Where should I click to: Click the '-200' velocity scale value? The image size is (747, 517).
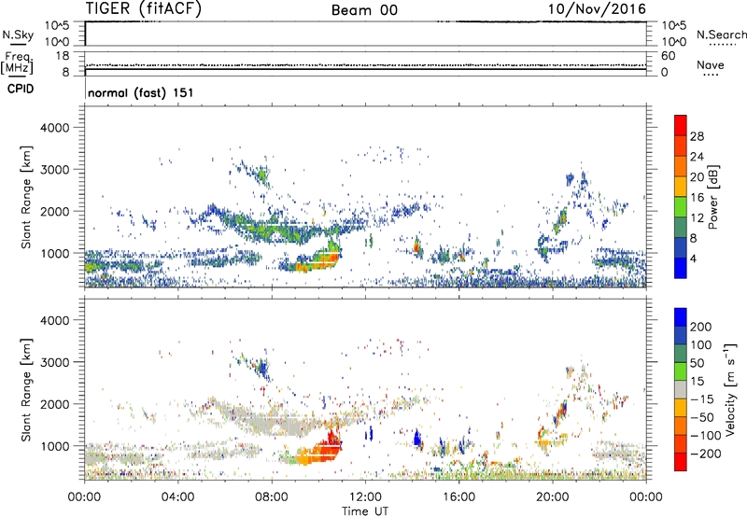(705, 454)
